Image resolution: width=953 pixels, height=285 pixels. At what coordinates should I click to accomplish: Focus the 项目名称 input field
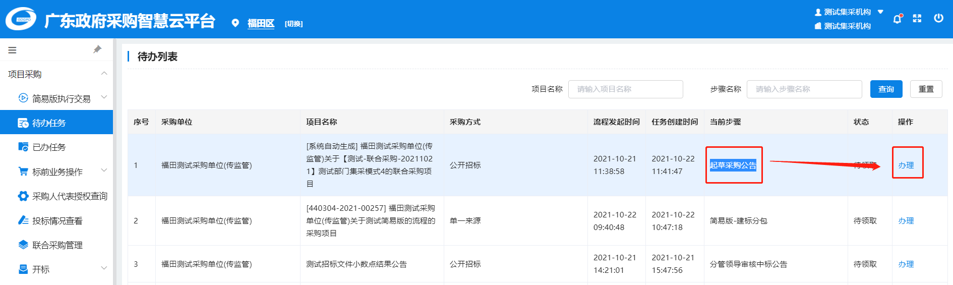625,89
